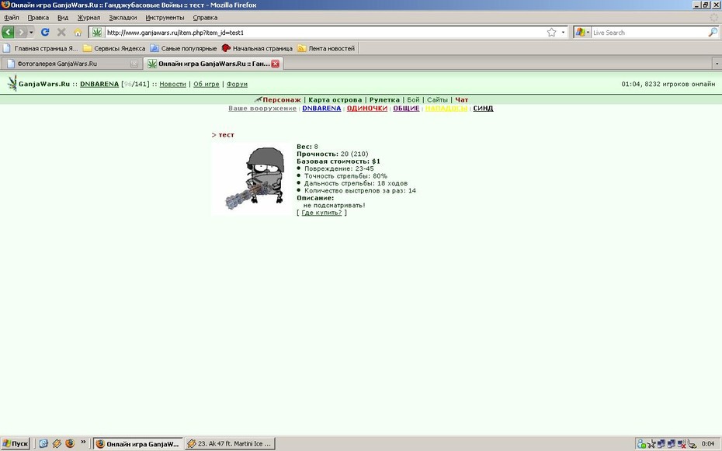Close the active Онлайн игра GanjaWars tab
This screenshot has width=722, height=451.
point(276,64)
